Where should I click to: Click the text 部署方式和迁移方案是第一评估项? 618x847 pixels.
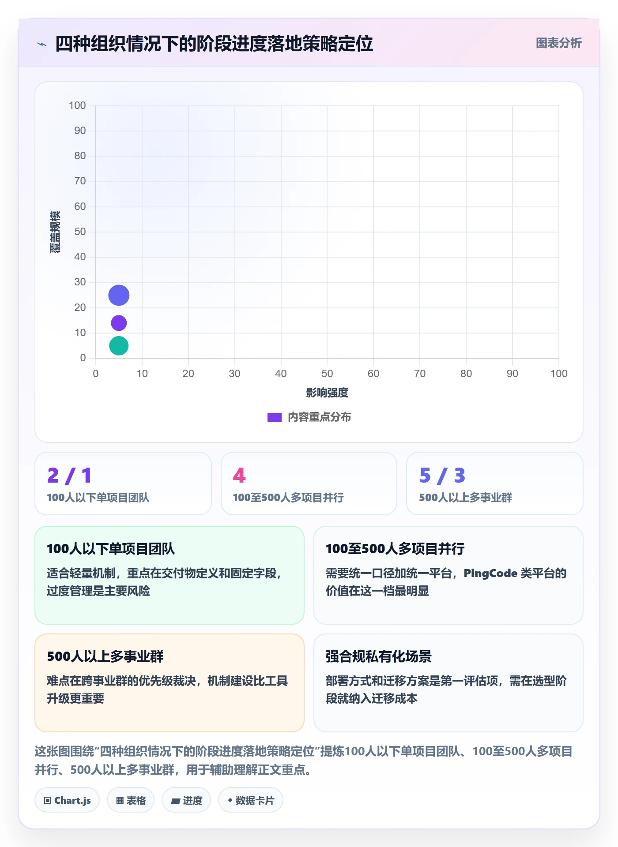(x=412, y=681)
